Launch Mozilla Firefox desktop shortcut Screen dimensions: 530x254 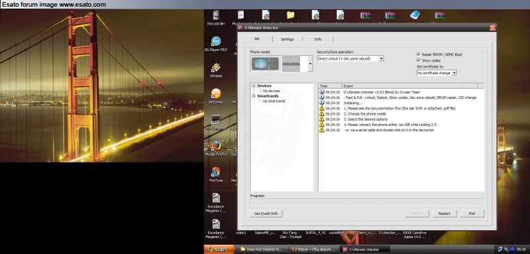click(216, 149)
